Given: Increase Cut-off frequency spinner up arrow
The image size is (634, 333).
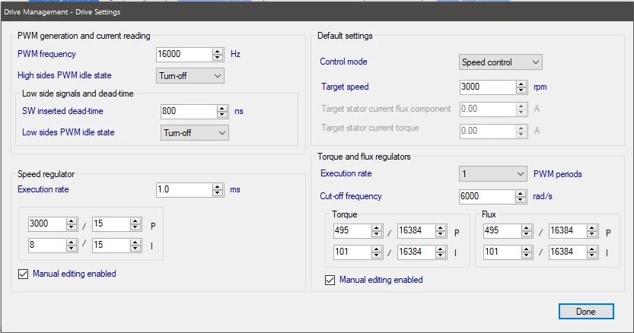Looking at the screenshot, I should (521, 193).
